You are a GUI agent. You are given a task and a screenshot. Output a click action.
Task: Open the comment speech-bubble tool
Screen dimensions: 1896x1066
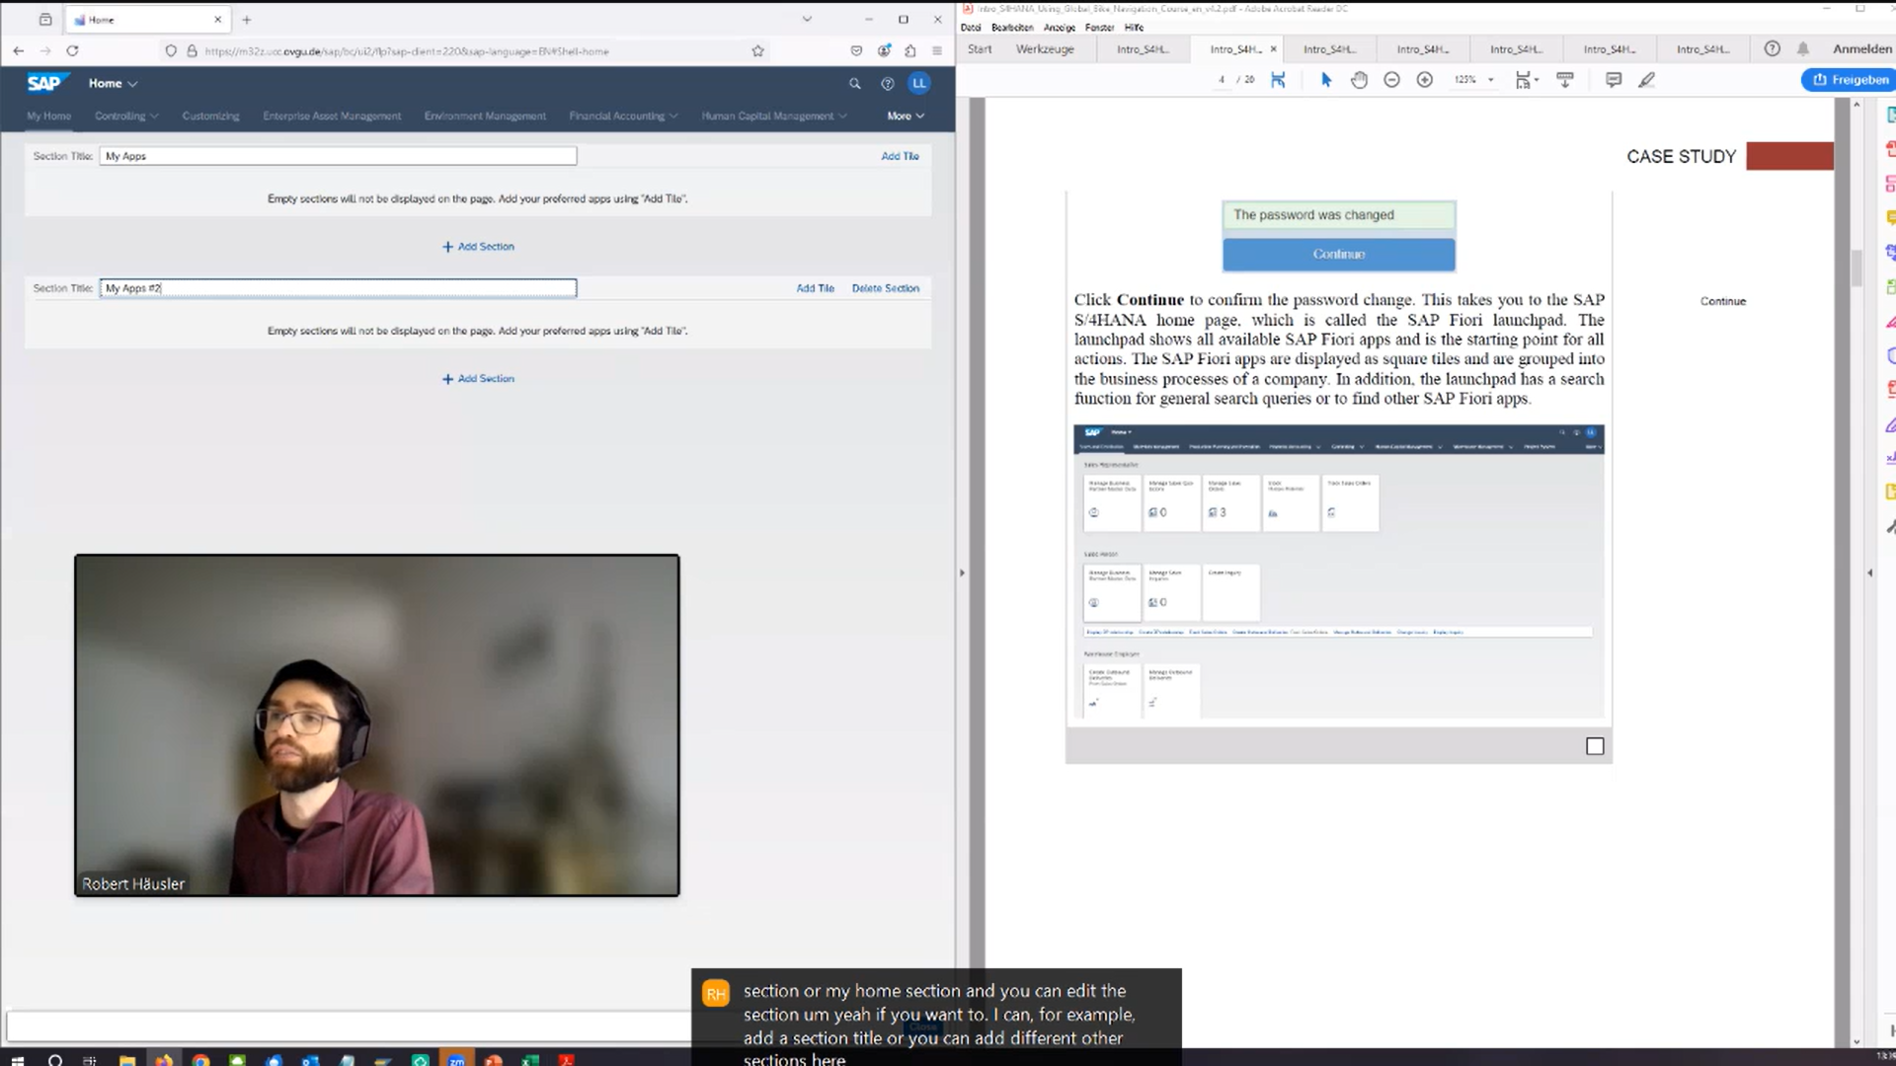coord(1614,80)
